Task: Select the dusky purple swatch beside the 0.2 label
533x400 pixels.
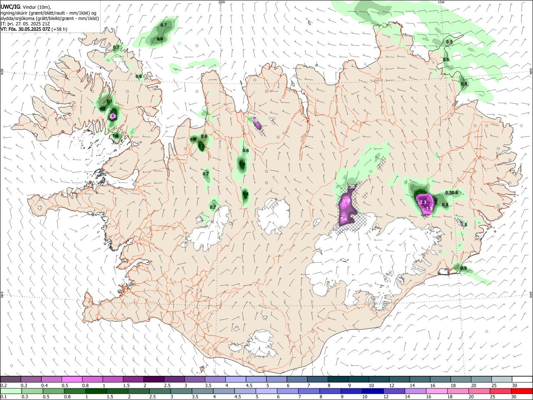Action: click(x=11, y=380)
